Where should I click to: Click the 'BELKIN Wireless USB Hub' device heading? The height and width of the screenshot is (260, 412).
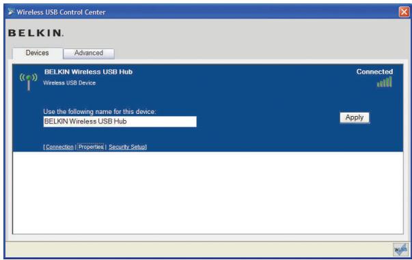coord(88,72)
